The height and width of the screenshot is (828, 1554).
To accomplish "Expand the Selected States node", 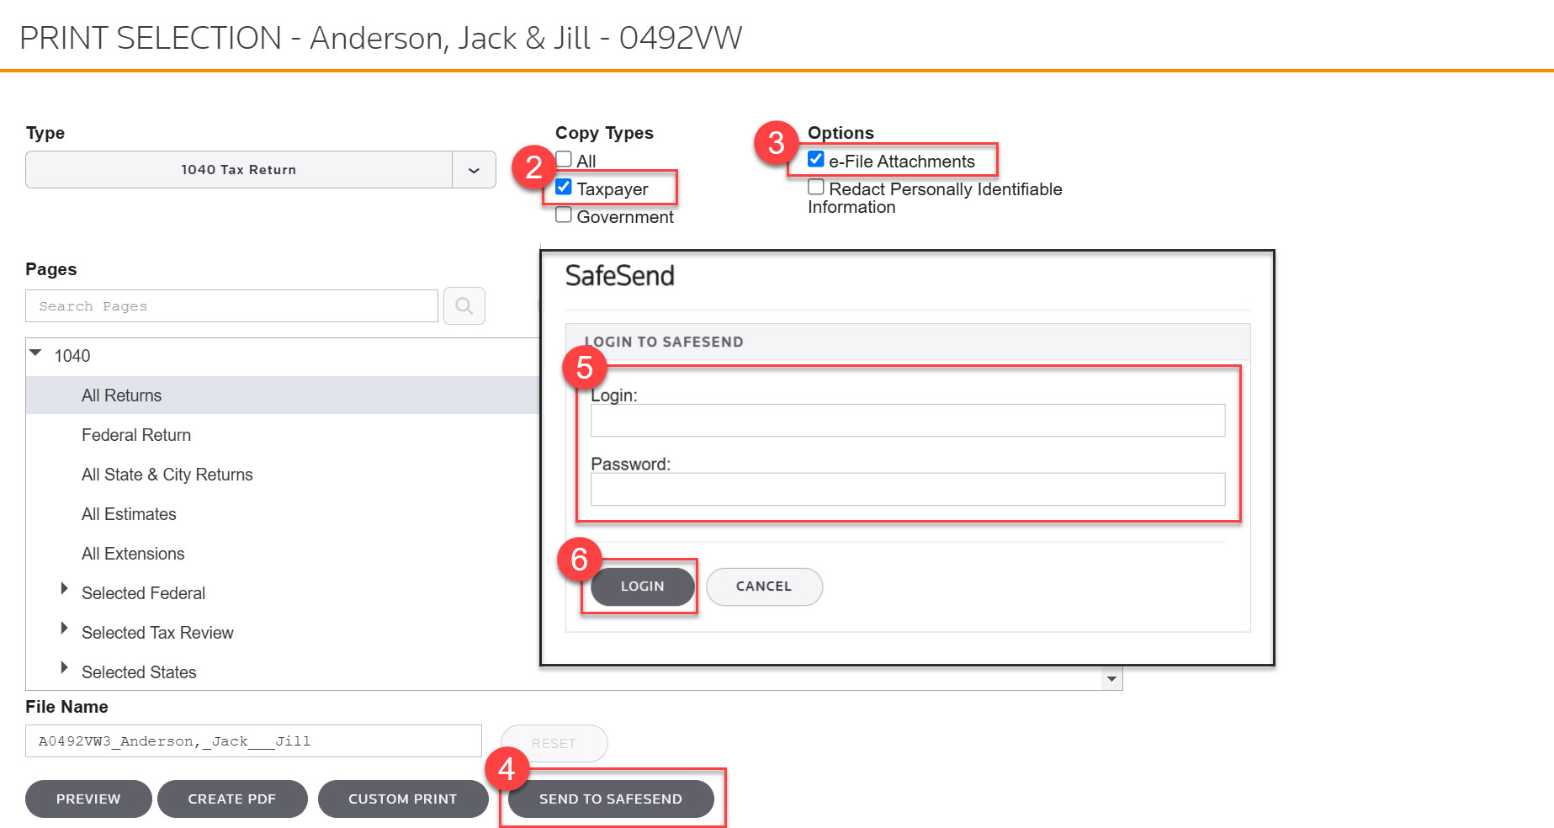I will (64, 668).
